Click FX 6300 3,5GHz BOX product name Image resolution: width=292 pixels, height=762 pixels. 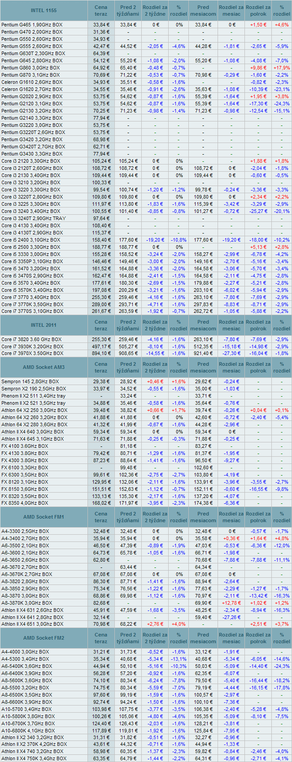tap(25, 475)
